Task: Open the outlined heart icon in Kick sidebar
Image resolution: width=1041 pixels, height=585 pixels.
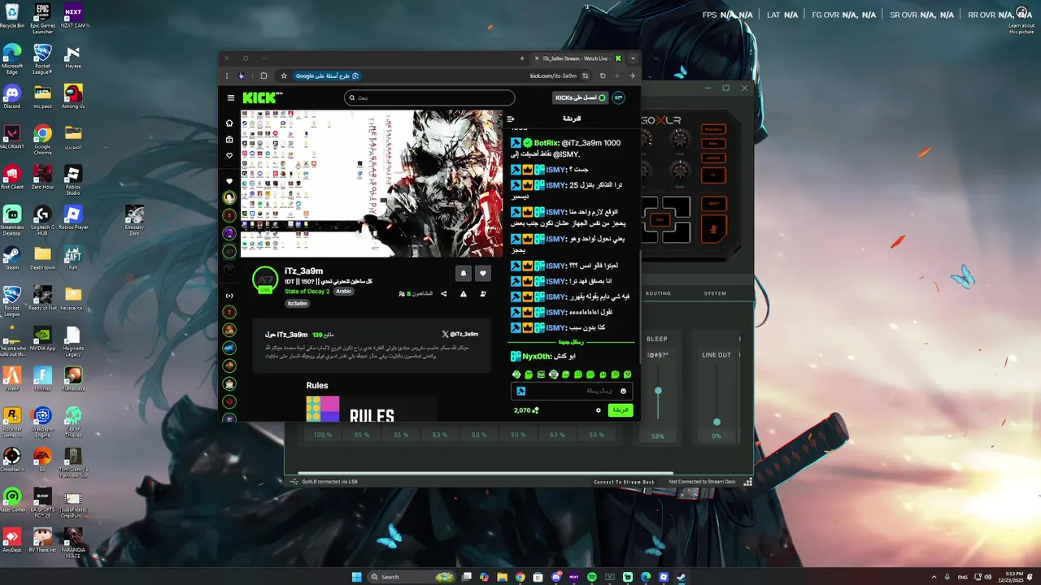Action: (x=229, y=155)
